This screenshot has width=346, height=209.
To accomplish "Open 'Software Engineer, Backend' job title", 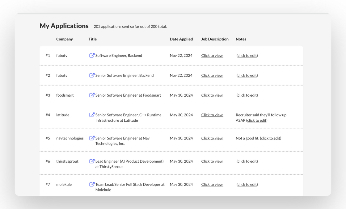I will point(119,56).
